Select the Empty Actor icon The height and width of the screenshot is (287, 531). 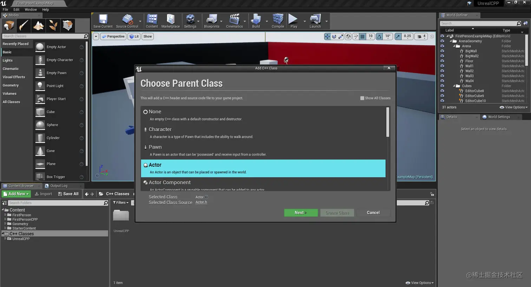[x=40, y=47]
